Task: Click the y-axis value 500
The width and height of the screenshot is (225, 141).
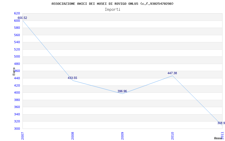Action: (17, 57)
